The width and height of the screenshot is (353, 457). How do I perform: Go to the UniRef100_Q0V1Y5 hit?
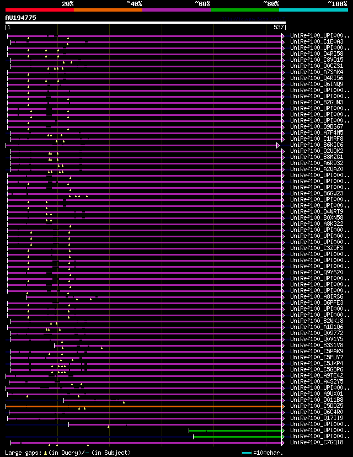(317, 339)
